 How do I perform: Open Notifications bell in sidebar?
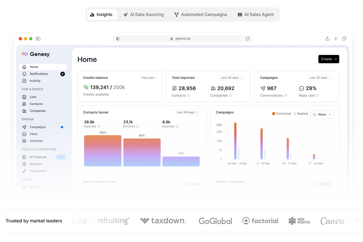24,74
